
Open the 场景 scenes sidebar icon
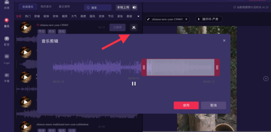7,4
